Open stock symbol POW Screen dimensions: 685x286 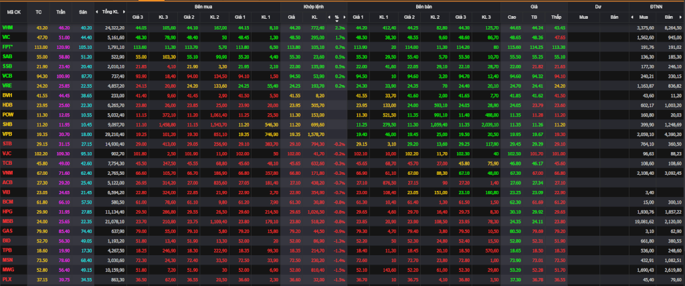tap(7, 114)
